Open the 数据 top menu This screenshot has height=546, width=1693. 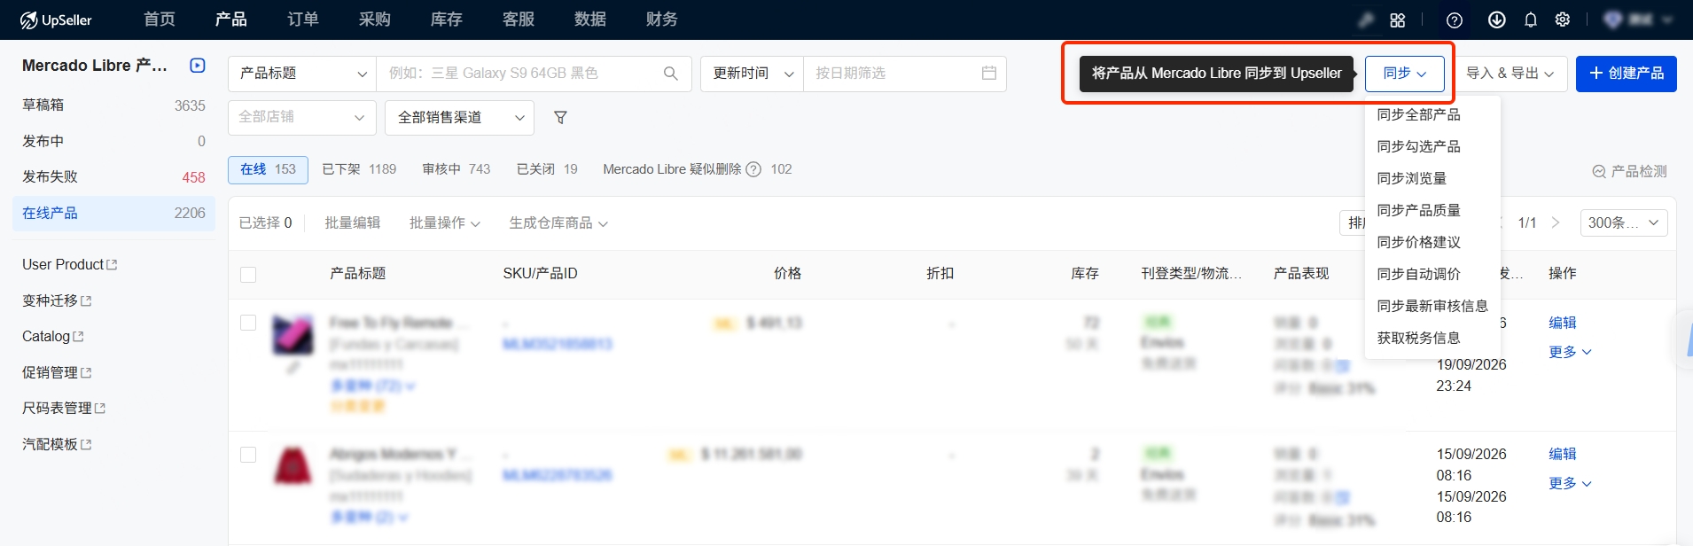pyautogui.click(x=590, y=19)
